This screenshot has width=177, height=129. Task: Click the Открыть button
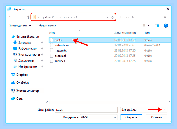point(131,117)
